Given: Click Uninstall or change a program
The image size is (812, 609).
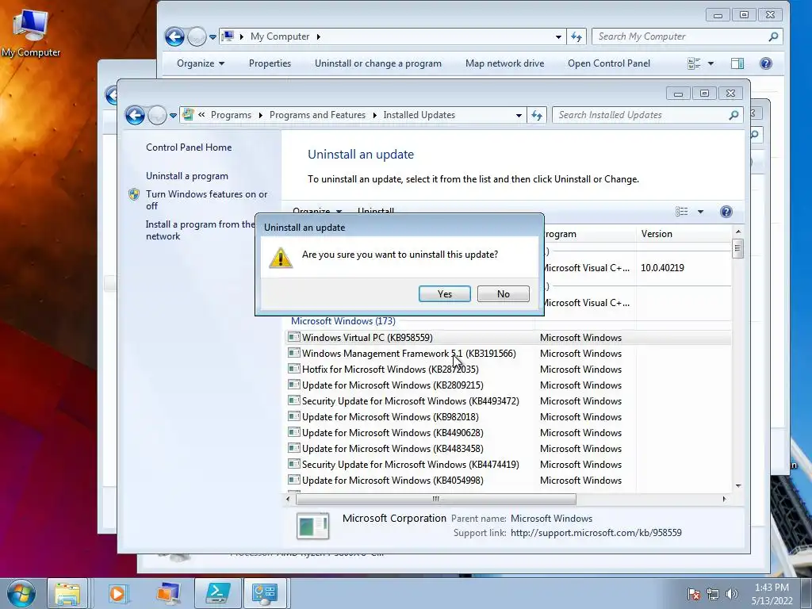Looking at the screenshot, I should coord(378,63).
